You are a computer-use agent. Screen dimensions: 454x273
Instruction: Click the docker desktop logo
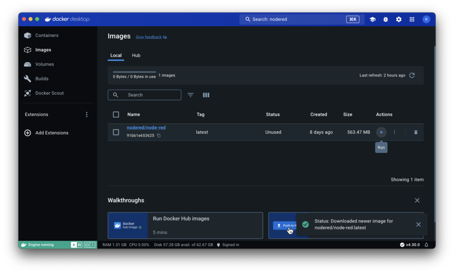67,19
